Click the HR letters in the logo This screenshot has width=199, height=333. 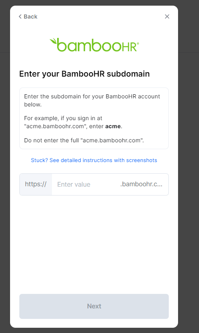[129, 47]
